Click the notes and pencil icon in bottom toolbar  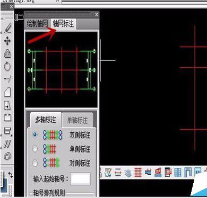pos(108,173)
